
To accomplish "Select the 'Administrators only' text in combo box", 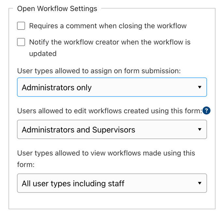I will click(x=57, y=88).
